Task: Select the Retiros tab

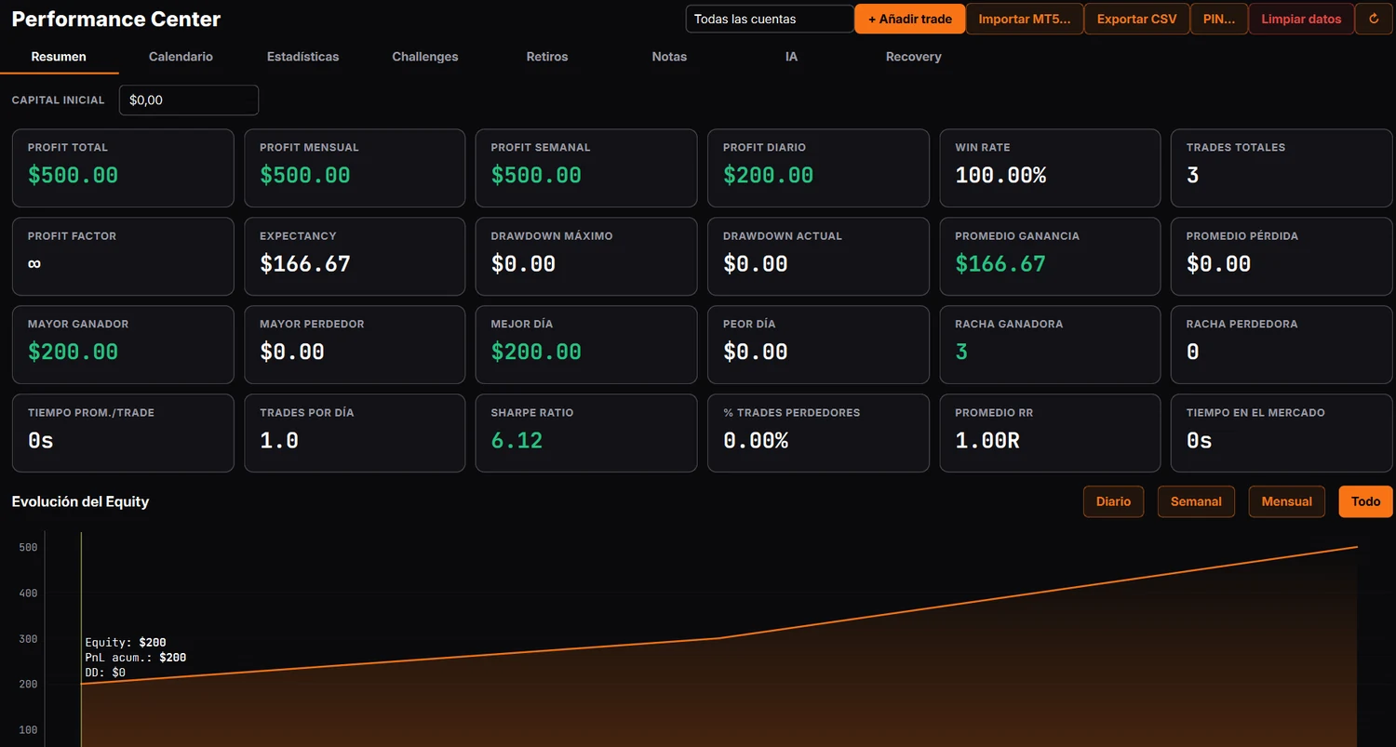Action: pyautogui.click(x=547, y=57)
